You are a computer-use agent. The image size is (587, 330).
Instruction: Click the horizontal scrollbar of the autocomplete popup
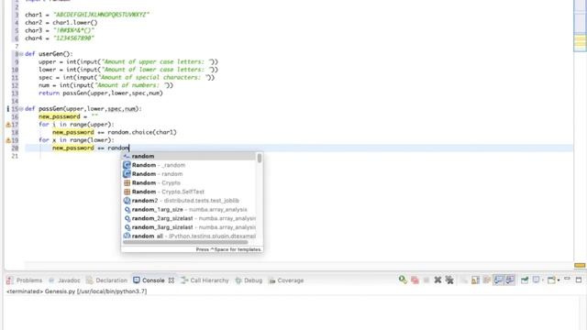click(185, 242)
